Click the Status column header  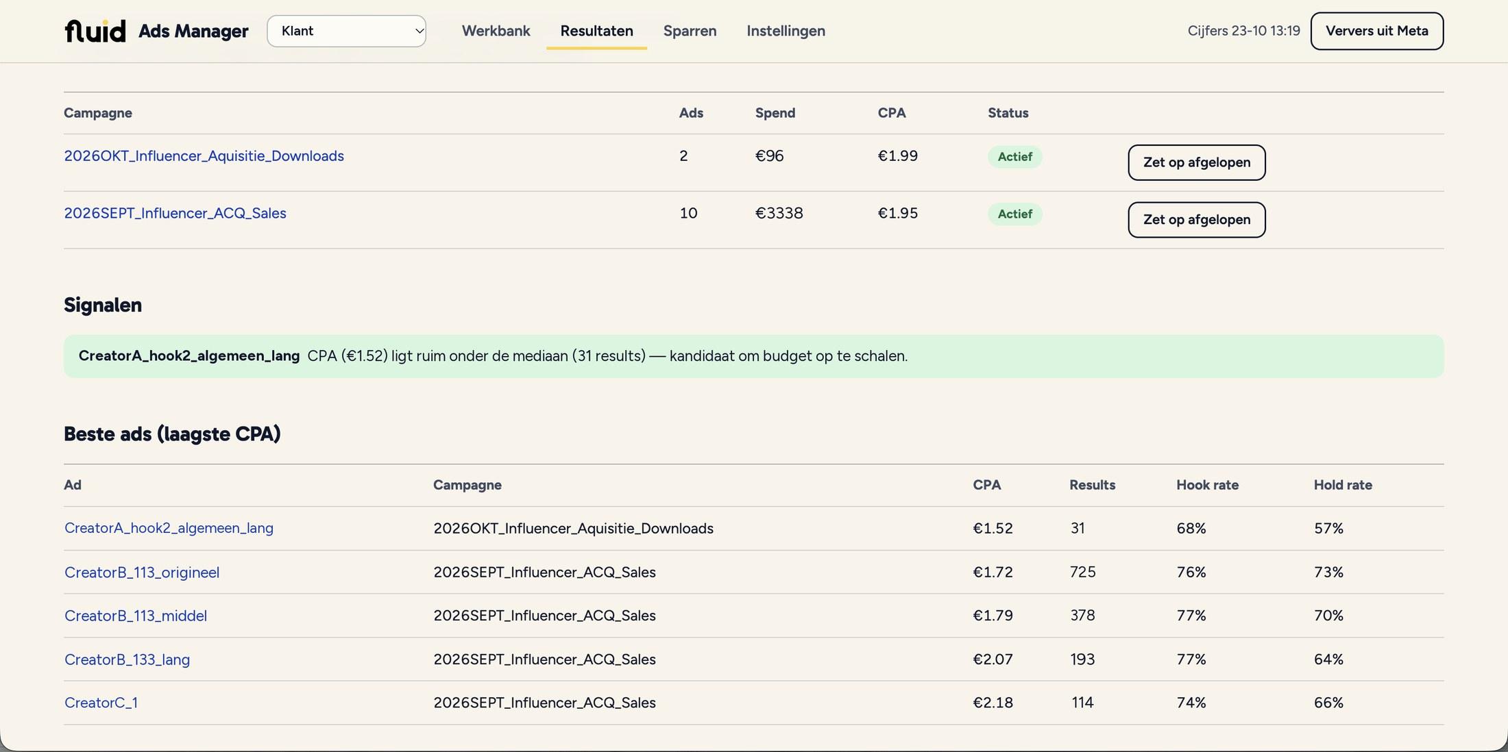(x=1008, y=113)
